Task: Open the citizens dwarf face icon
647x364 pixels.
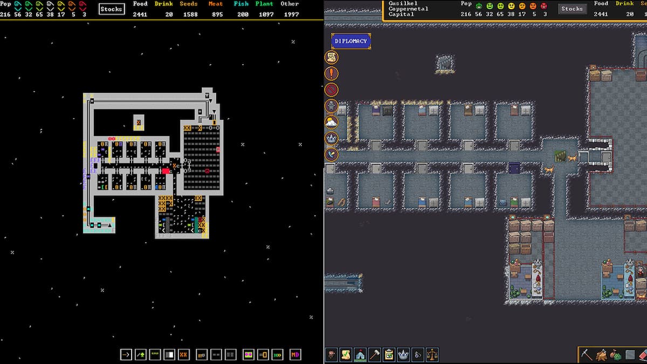Action: (x=331, y=355)
